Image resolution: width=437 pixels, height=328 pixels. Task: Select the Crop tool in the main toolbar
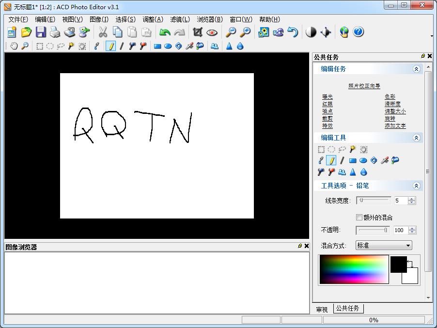pos(197,32)
